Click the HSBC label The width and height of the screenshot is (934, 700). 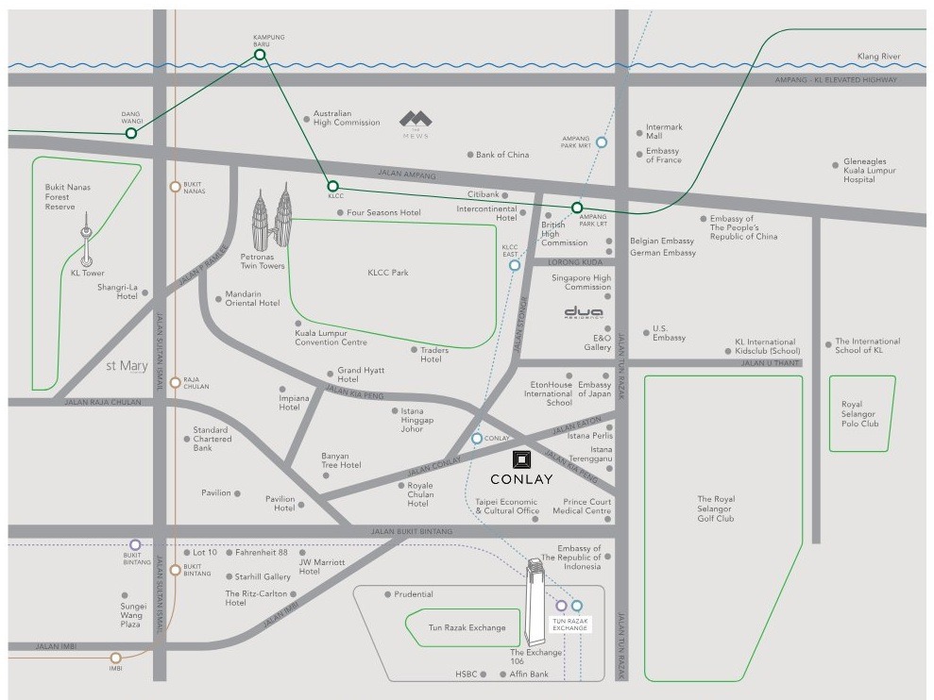click(467, 675)
